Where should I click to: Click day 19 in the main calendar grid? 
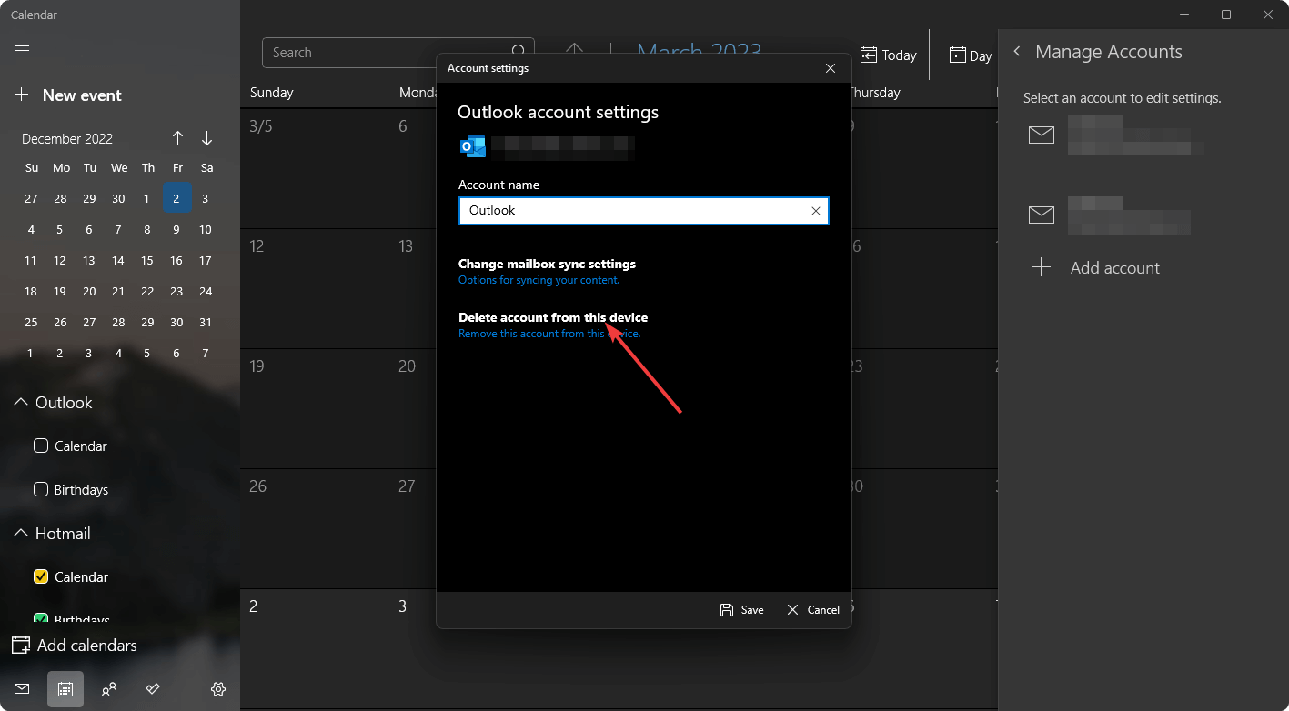click(x=315, y=408)
